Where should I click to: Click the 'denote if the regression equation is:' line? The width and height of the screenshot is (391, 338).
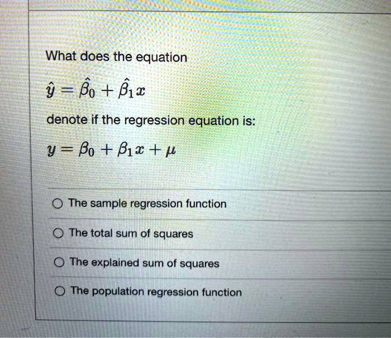coord(150,120)
